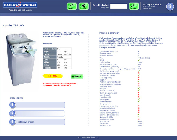The height and width of the screenshot is (140, 177).
Task: Click the Hloubka attribute label
Action: [x=50, y=68]
